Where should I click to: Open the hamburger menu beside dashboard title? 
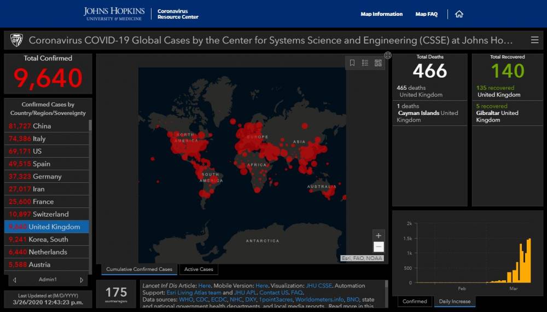pyautogui.click(x=534, y=40)
